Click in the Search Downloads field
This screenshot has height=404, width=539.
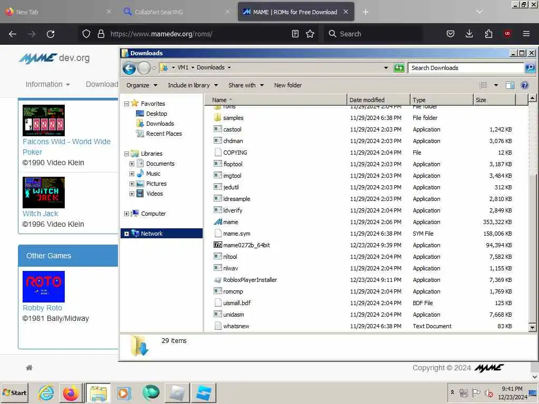coord(466,68)
